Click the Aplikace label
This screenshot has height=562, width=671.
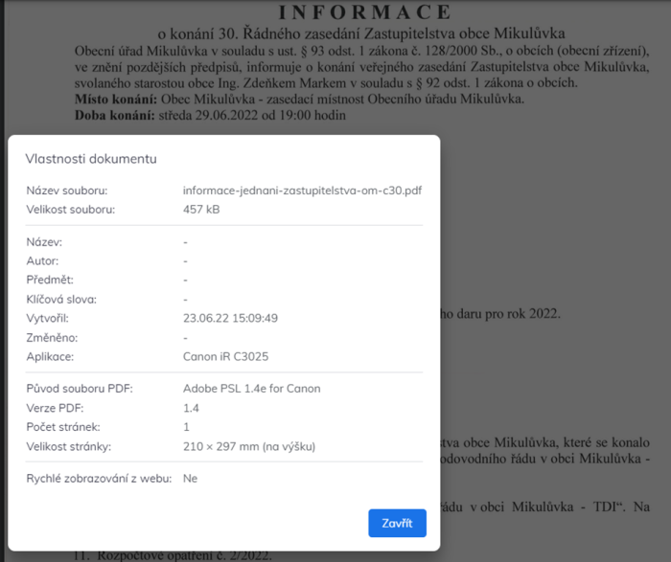click(50, 356)
